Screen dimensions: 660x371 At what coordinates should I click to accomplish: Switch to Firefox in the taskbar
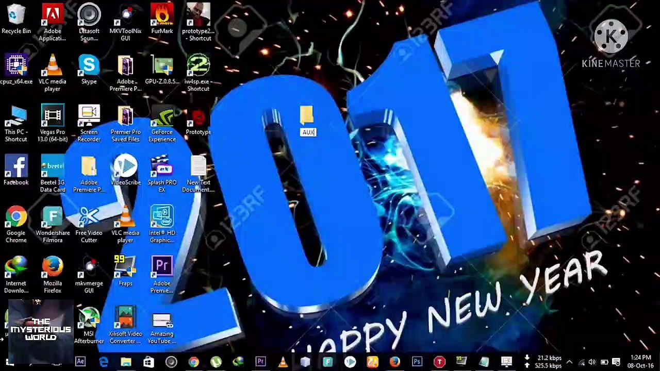[x=394, y=362]
